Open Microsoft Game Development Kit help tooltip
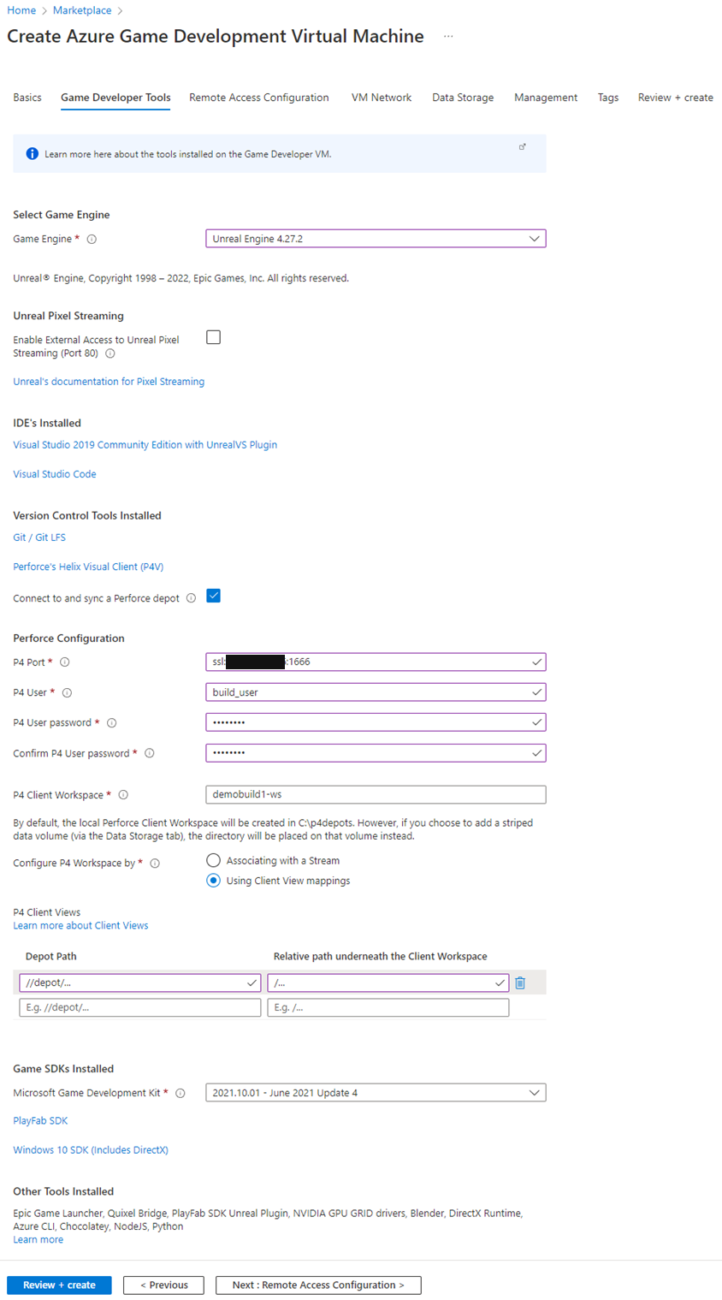Viewport: 722px width, 1300px height. [181, 1092]
